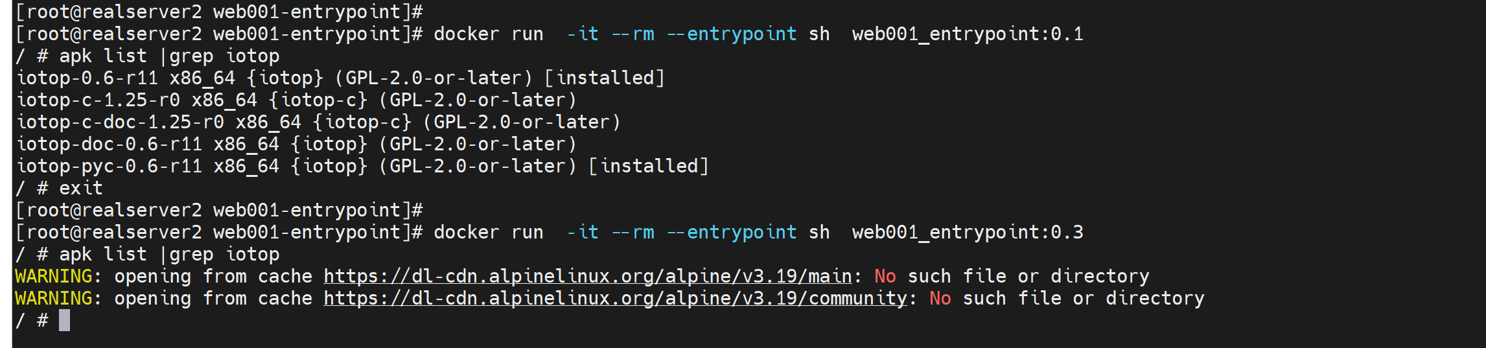
Task: Select the web001_entrypoint:0.1 image name
Action: [x=967, y=34]
